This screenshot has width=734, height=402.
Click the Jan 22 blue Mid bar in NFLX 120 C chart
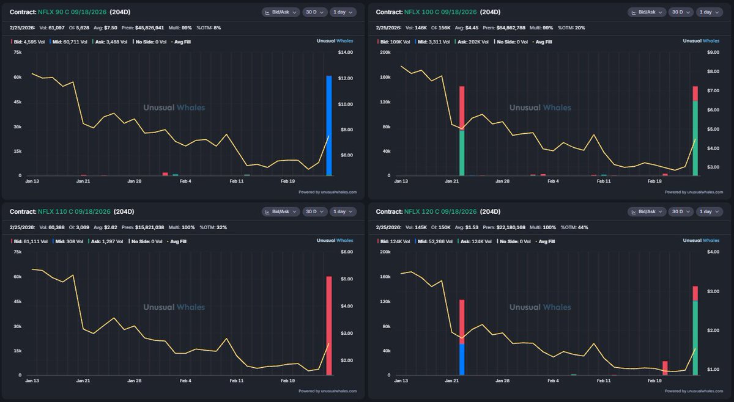[462, 359]
